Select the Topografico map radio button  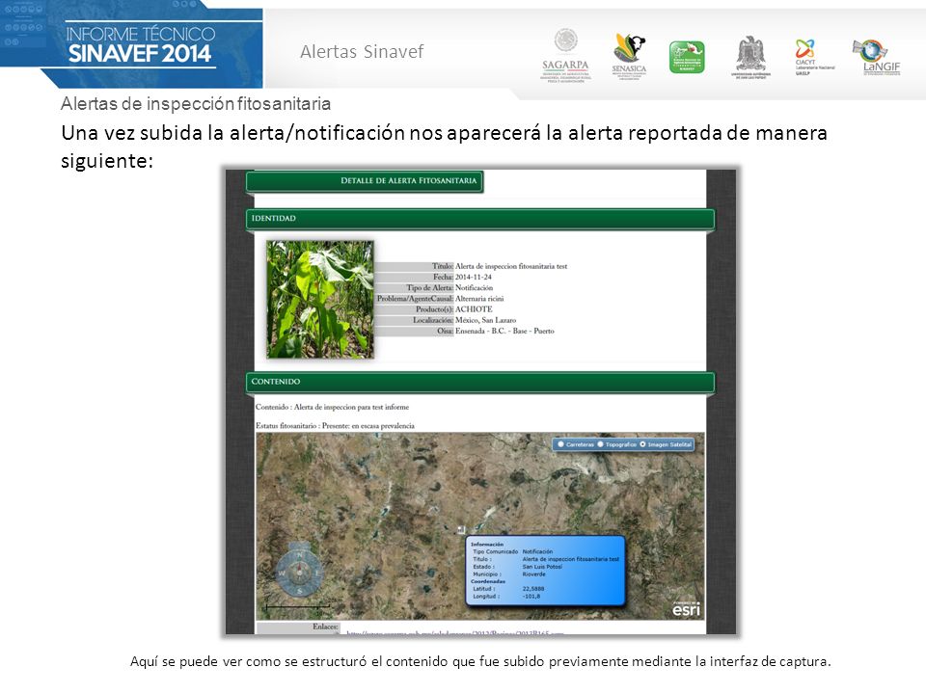coord(601,444)
